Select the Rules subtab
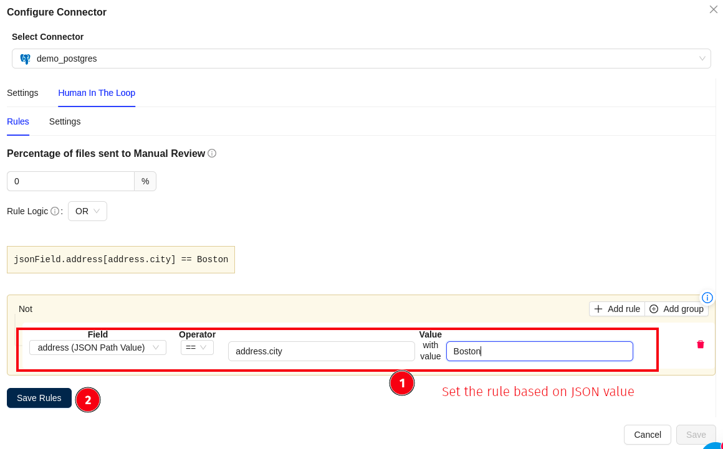The width and height of the screenshot is (723, 449). point(17,121)
